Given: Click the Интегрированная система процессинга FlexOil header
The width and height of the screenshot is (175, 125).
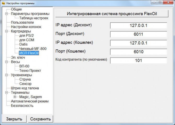Looking at the screenshot, I should click(x=112, y=14).
